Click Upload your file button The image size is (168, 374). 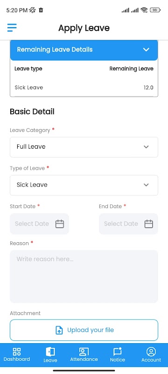pos(84,330)
